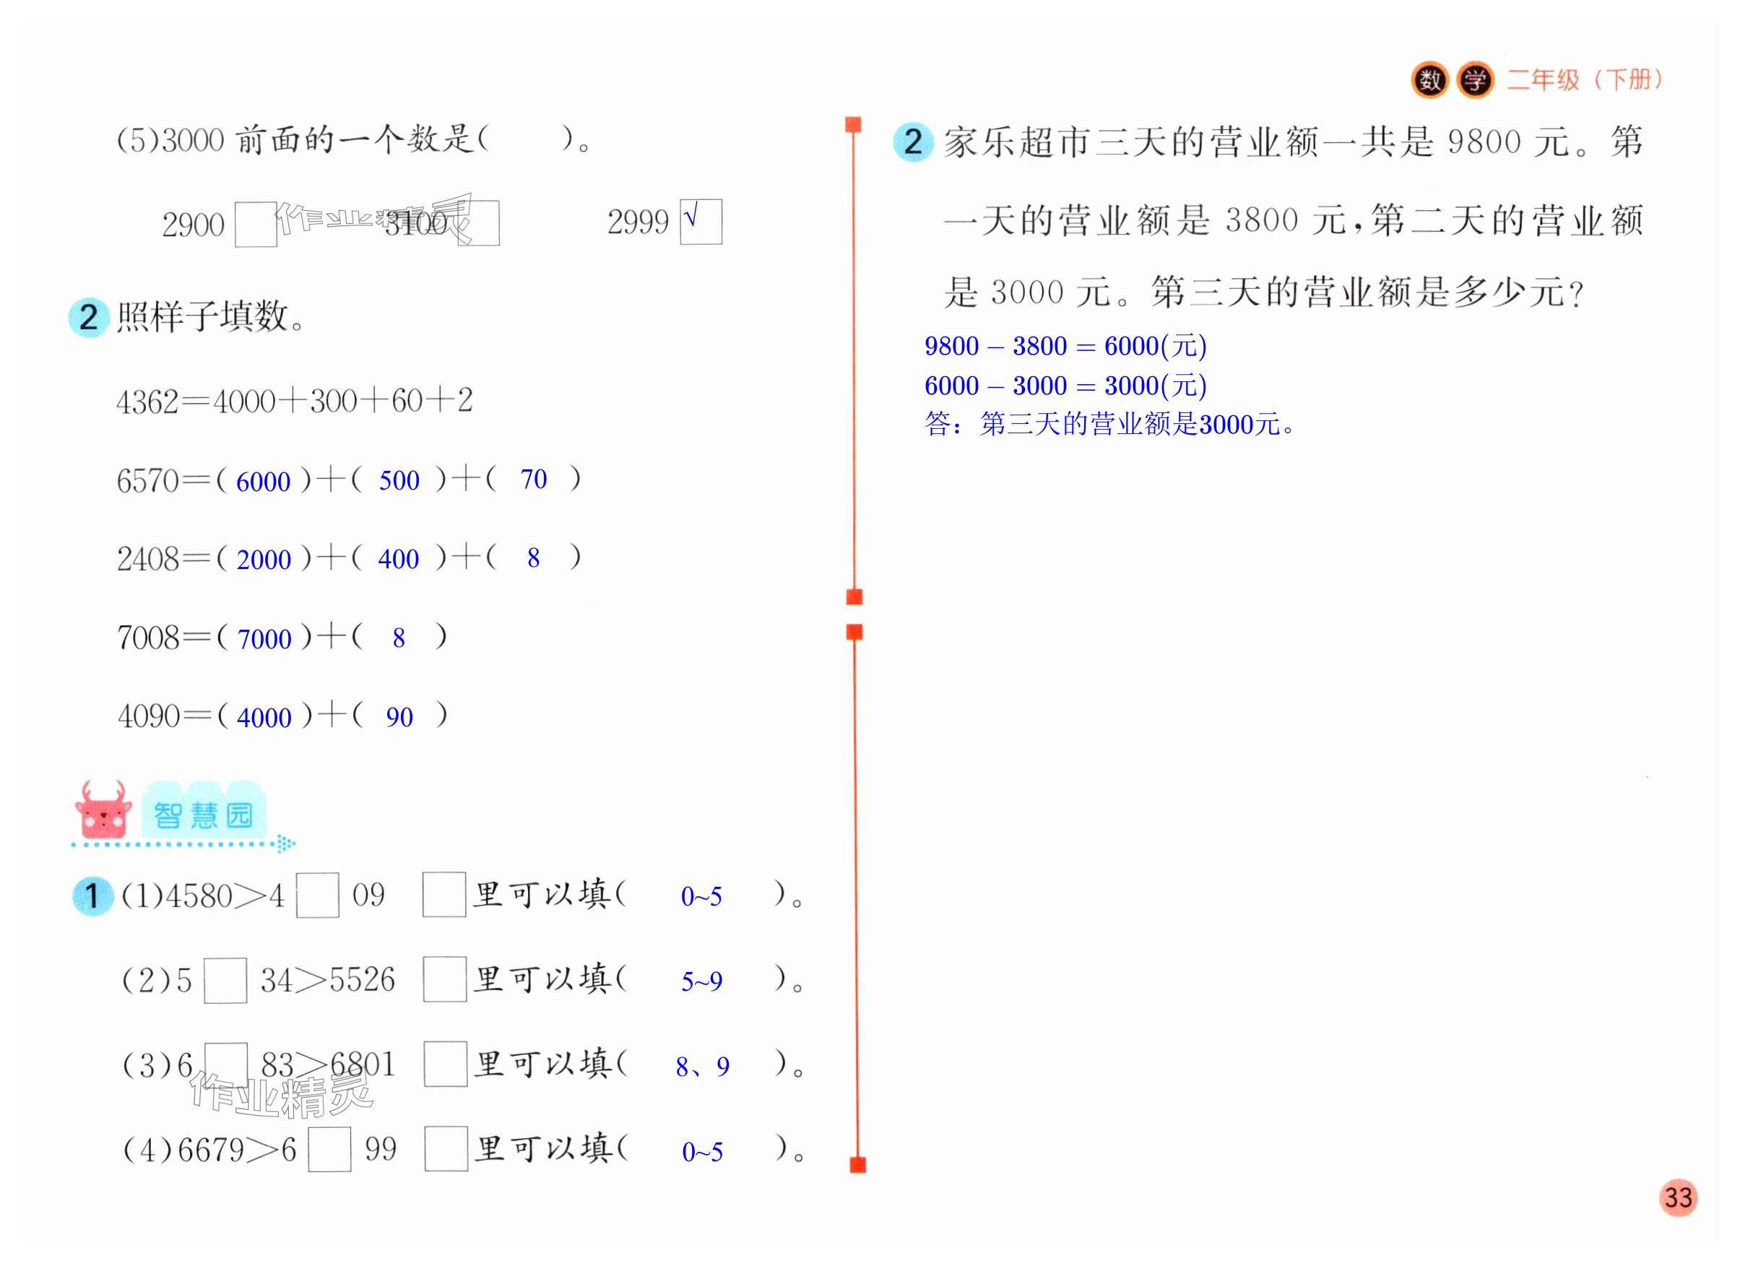
Task: Click the 智慧园 section label
Action: point(203,815)
